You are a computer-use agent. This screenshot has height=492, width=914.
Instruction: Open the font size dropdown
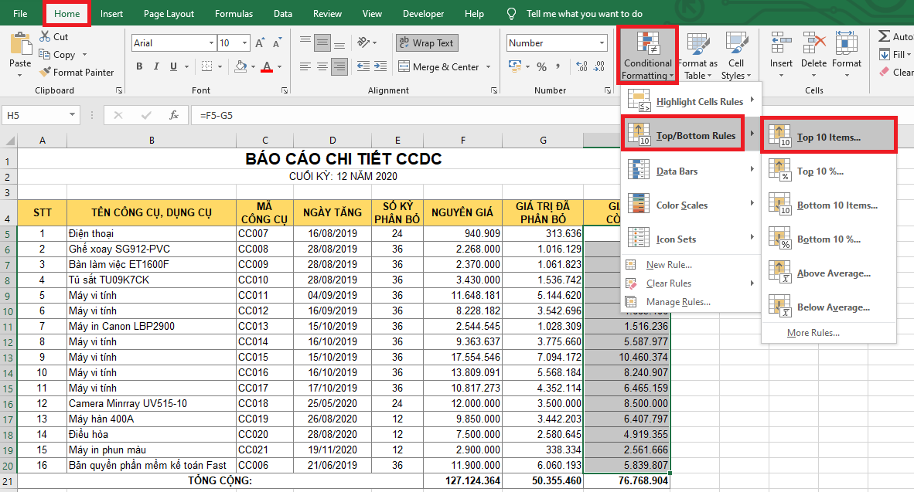246,44
